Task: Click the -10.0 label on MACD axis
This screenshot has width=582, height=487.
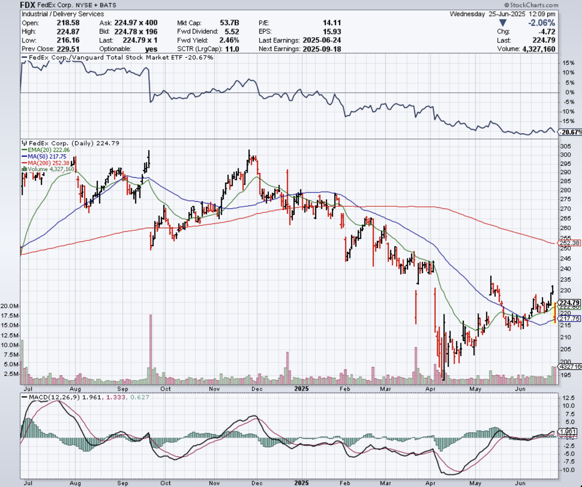Action: tap(567, 470)
